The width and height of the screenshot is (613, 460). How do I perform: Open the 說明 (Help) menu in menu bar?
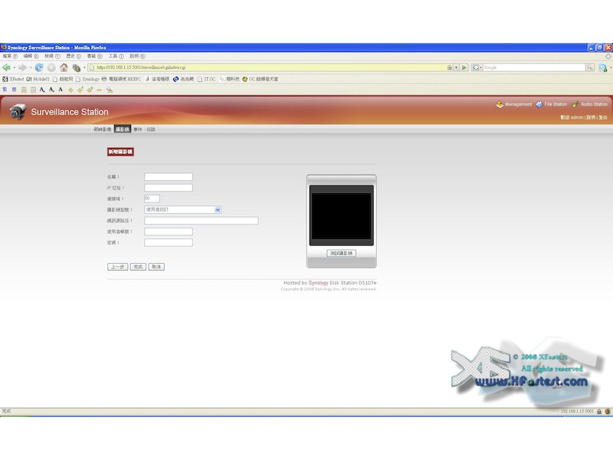[137, 56]
